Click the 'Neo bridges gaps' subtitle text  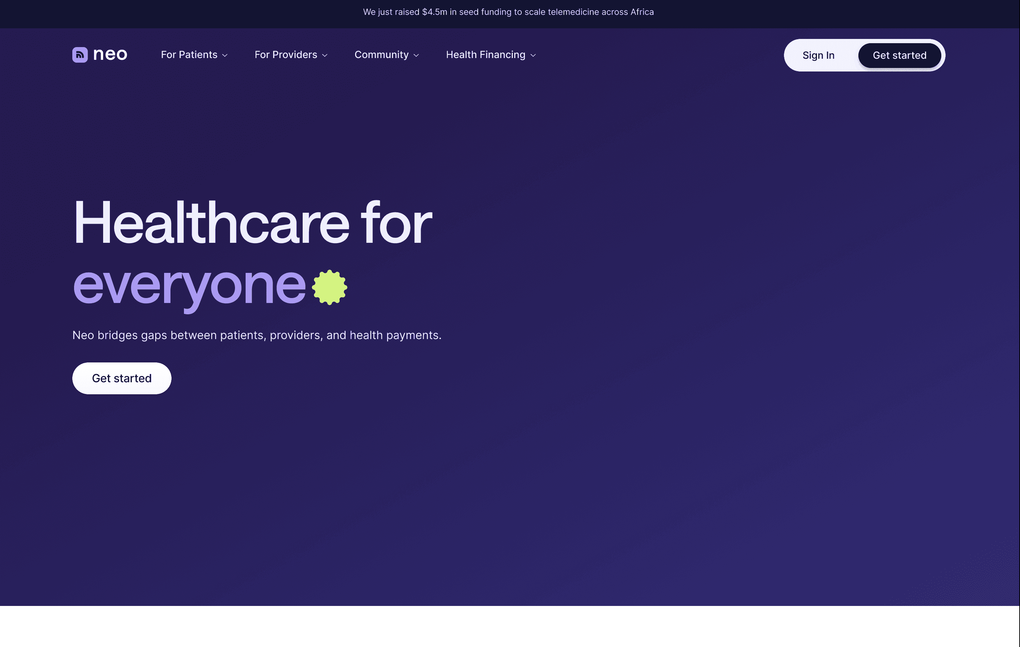click(257, 335)
